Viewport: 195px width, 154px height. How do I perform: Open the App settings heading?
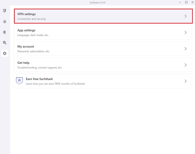tap(26, 30)
